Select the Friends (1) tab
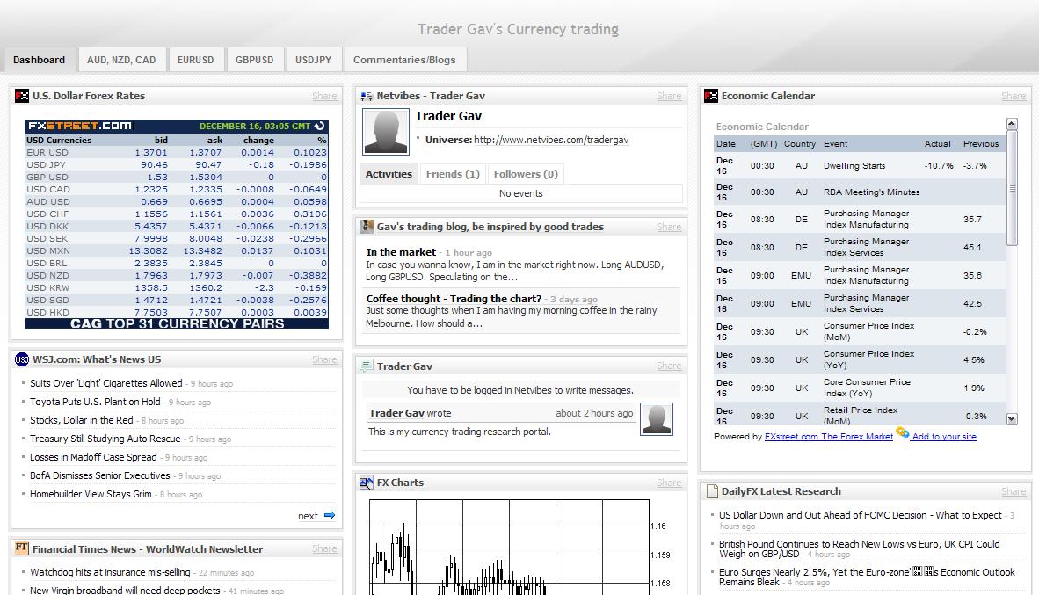Viewport: 1039px width, 595px height. coord(453,174)
